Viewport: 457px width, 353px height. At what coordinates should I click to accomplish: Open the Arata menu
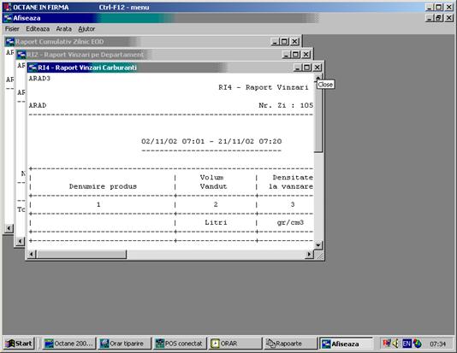coord(63,29)
